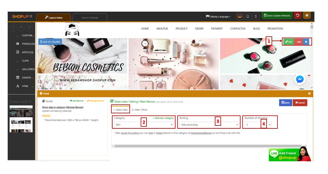Select Clips item in the sidebar
328x174 pixels.
click(25, 61)
